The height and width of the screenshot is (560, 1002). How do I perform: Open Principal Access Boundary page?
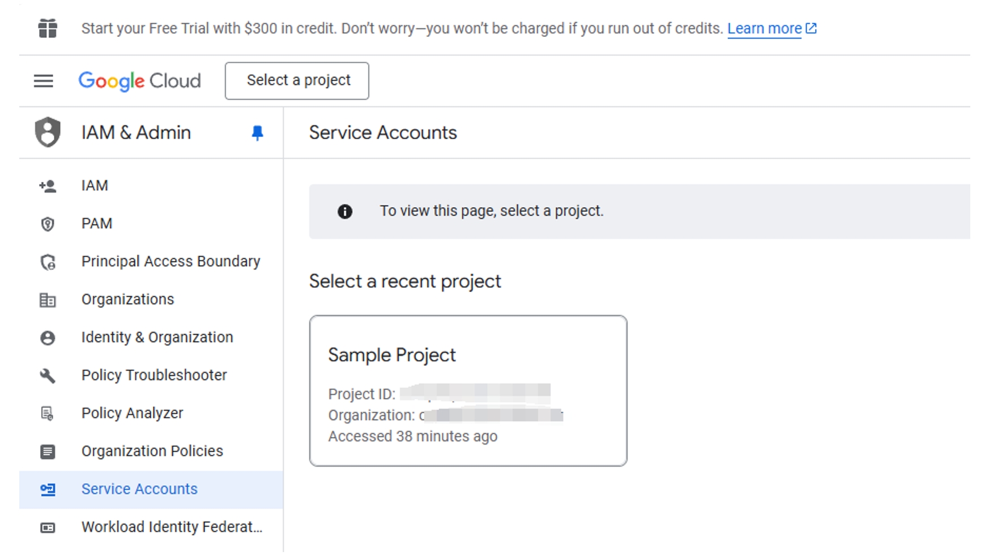tap(151, 262)
